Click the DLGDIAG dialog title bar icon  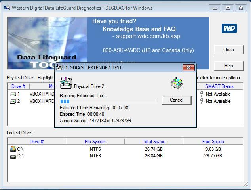59,67
